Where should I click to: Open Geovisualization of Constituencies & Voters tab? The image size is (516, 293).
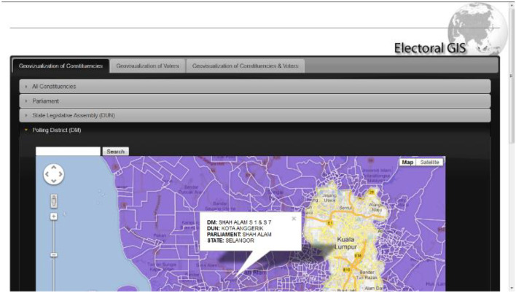click(245, 66)
